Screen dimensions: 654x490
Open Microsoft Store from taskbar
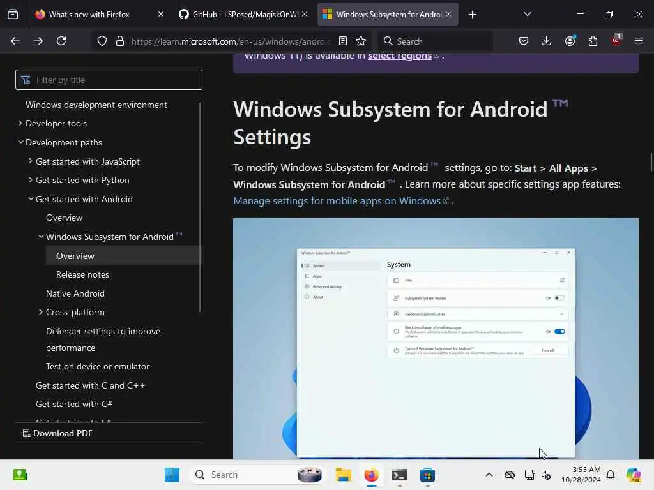click(x=427, y=475)
